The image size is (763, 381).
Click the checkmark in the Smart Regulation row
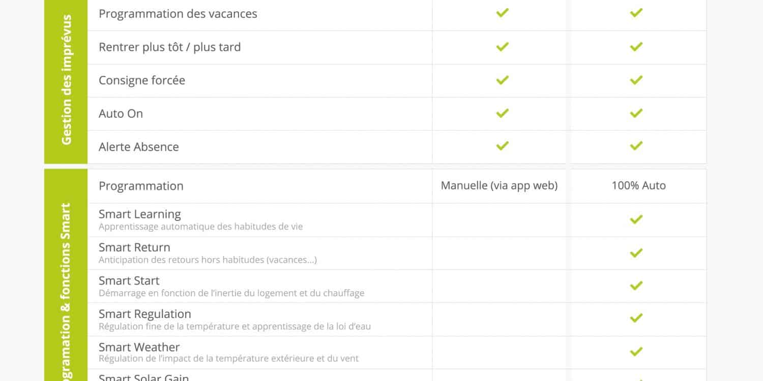tap(636, 319)
